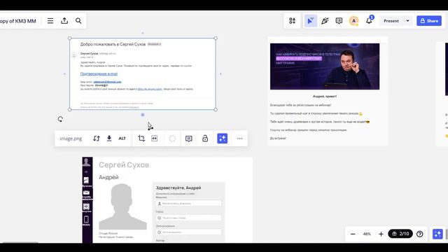Select the crop tool
Image resolution: width=448 pixels, height=252 pixels.
click(141, 139)
